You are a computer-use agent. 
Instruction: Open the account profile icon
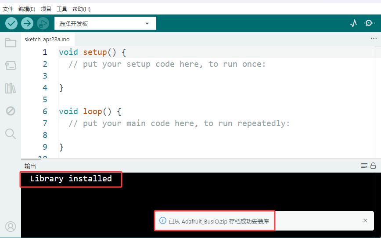point(11,227)
